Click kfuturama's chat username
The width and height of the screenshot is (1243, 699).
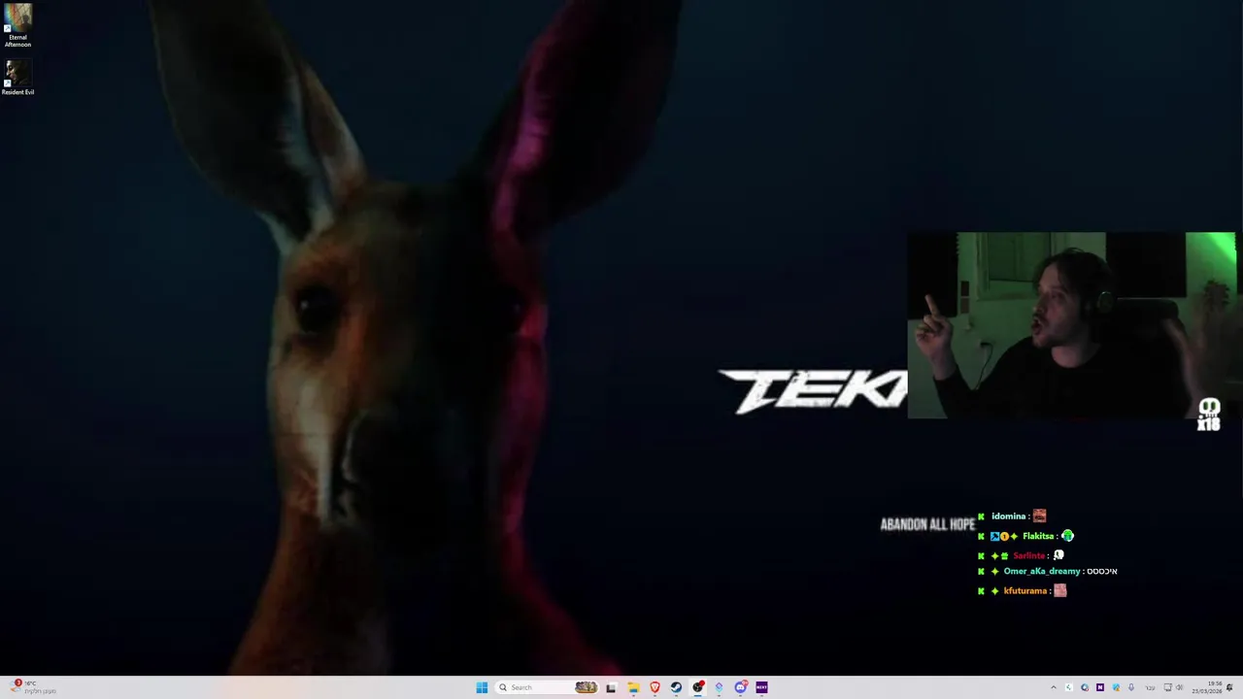click(x=1025, y=590)
